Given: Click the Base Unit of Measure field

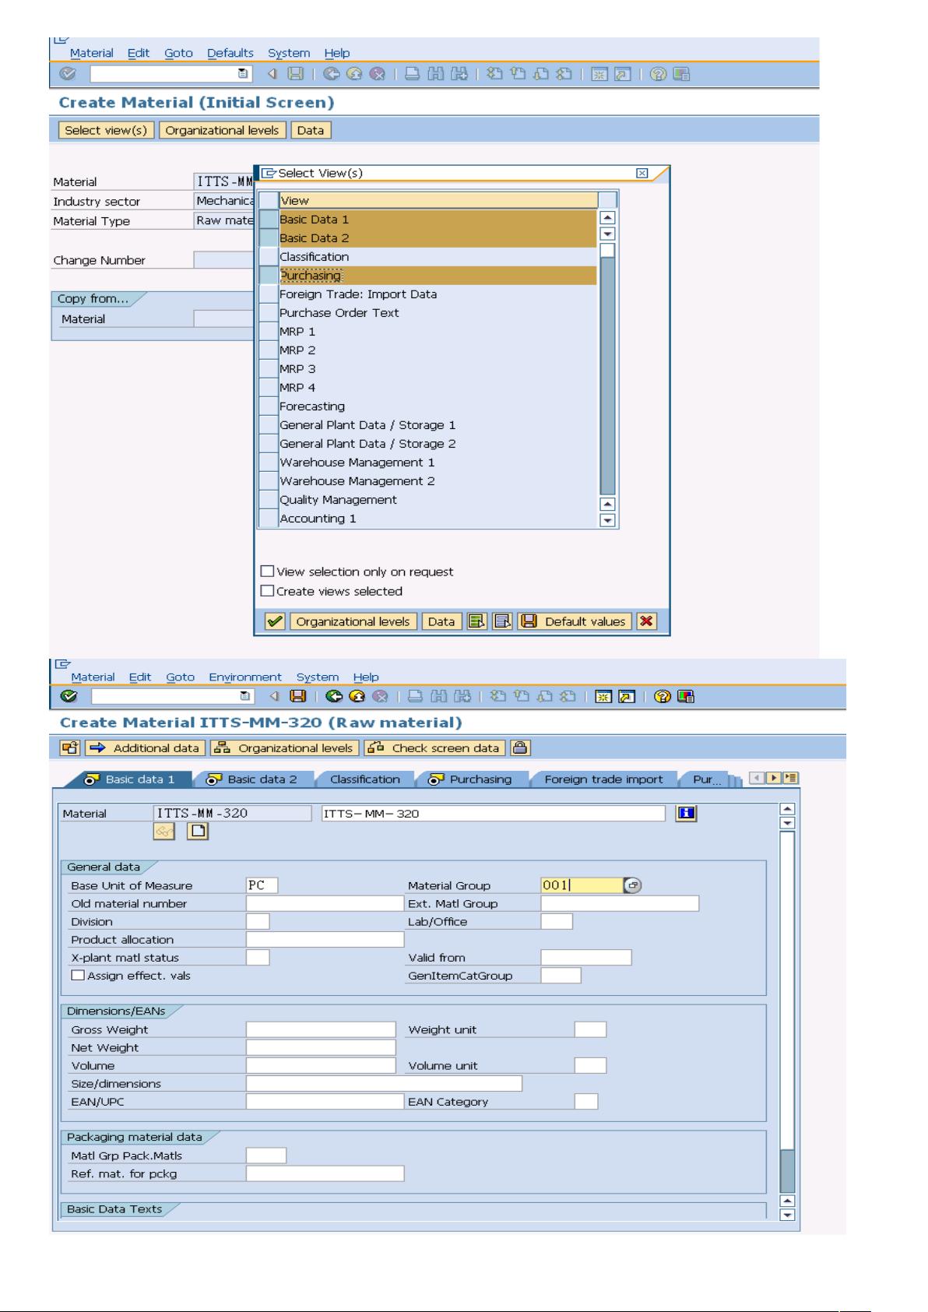Looking at the screenshot, I should tap(262, 885).
